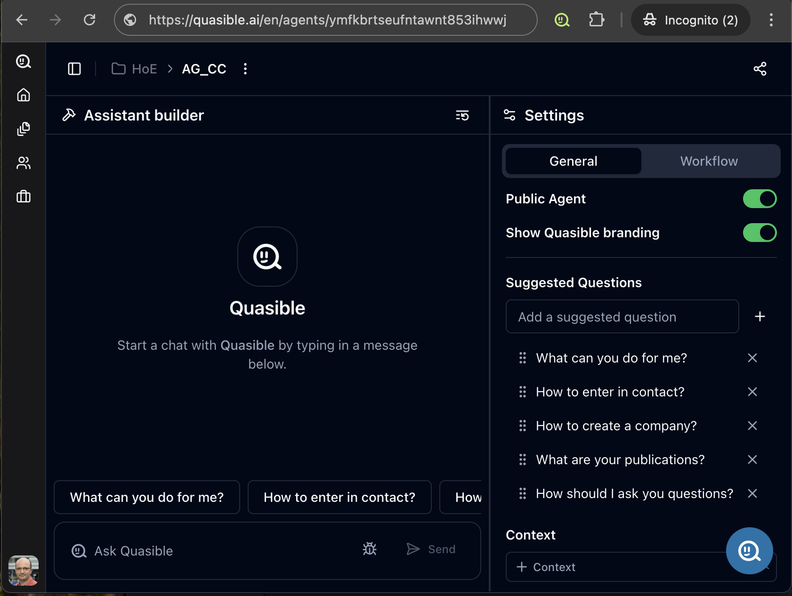This screenshot has width=792, height=596.
Task: Click the plus to add suggested question
Action: (x=760, y=316)
